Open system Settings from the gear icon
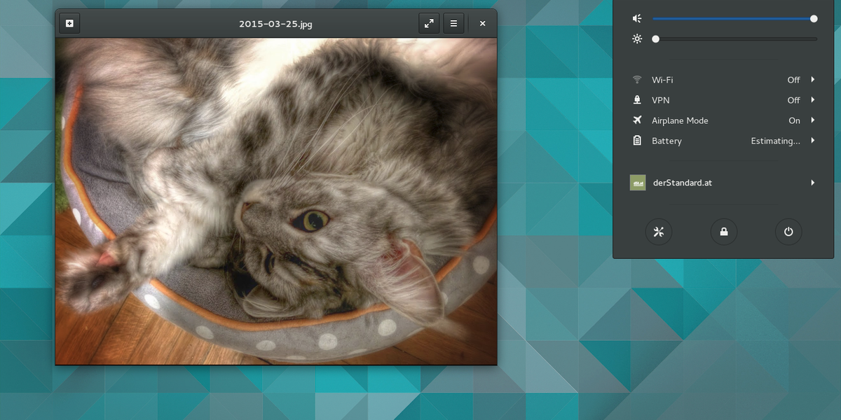Viewport: 841px width, 420px height. (658, 232)
